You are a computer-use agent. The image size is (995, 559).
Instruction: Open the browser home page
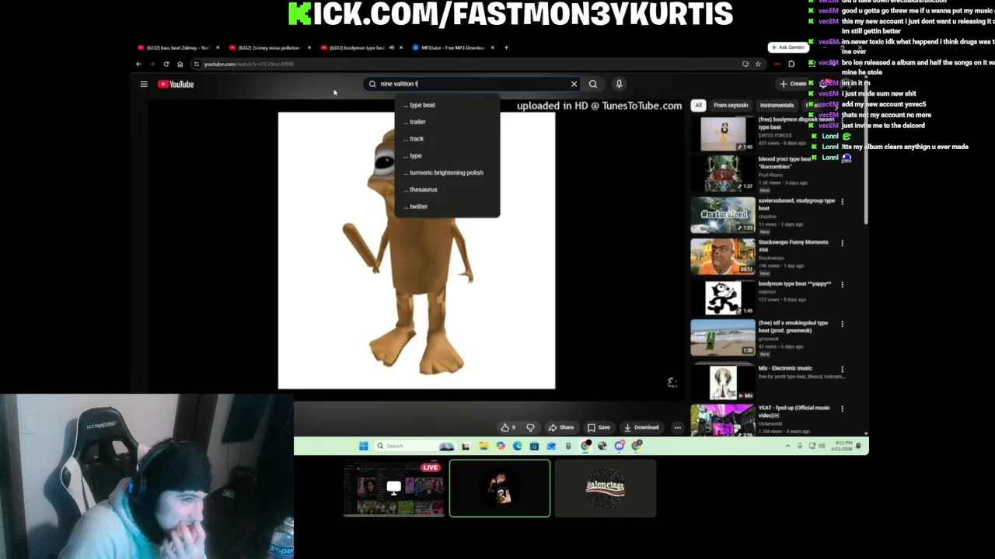[x=180, y=64]
